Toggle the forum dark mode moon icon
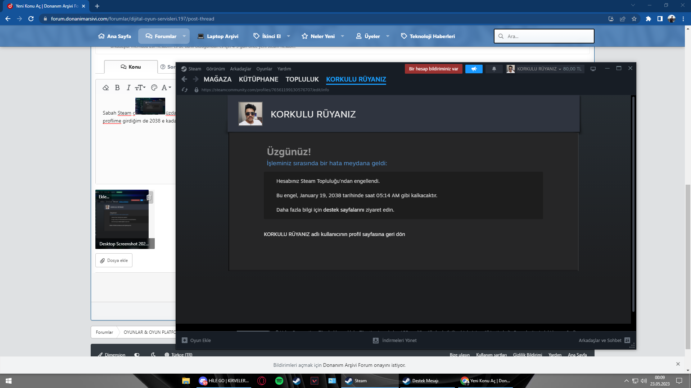691x388 pixels. (x=153, y=355)
